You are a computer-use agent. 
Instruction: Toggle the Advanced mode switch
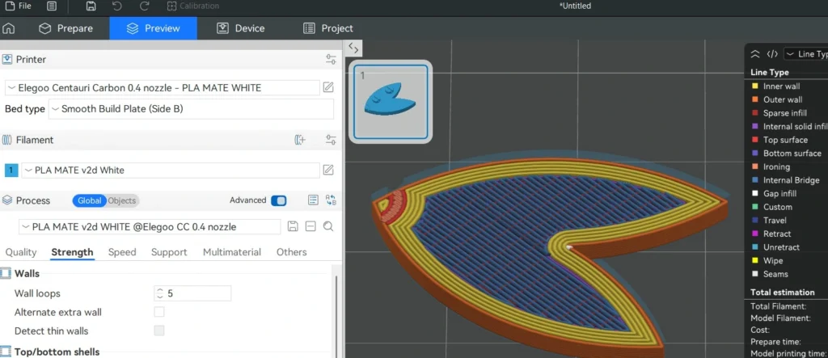tap(278, 200)
